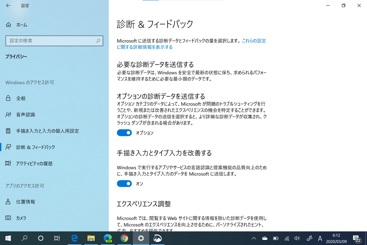Launch Microsoft Edge from the taskbar

[74, 238]
